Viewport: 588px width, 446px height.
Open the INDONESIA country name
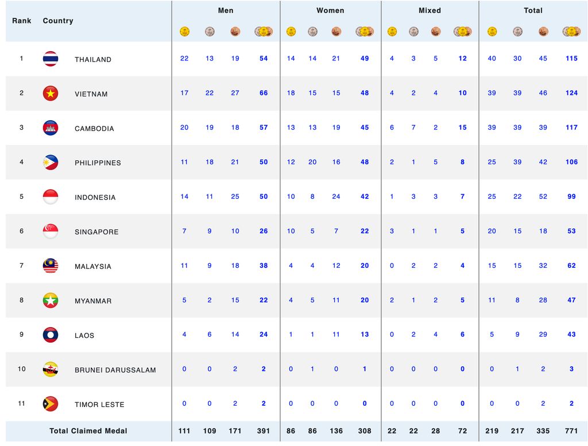[95, 198]
